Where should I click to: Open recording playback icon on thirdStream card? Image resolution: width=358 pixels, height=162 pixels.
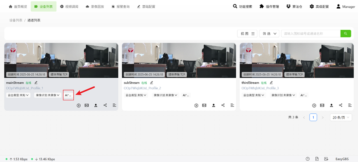[322, 105]
